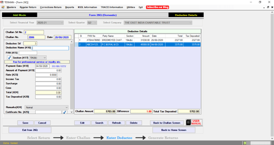274x145 pixels.
Task: Open the Remarks Normal dropdown
Action: 46,107
